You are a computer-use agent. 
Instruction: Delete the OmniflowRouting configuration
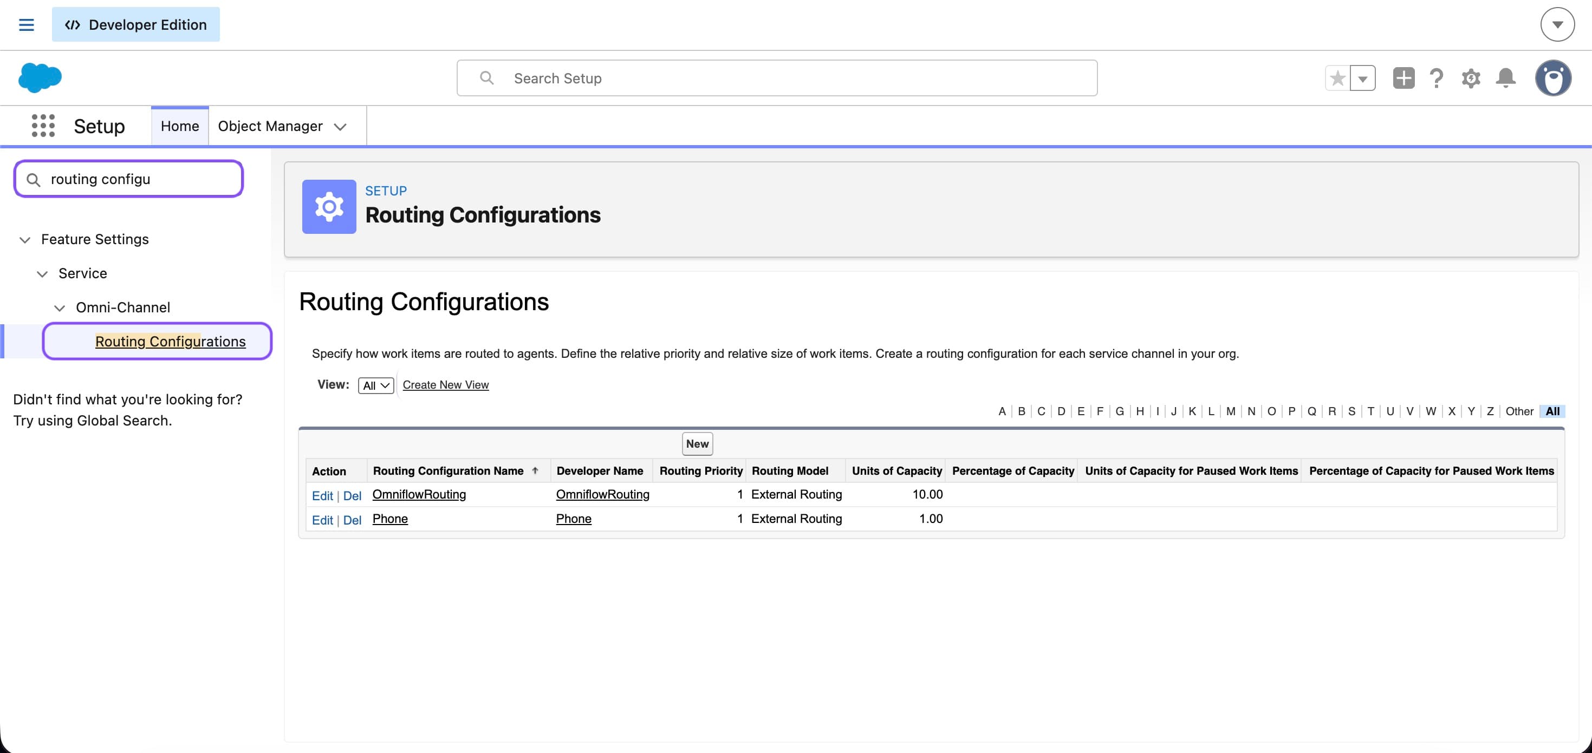pos(352,495)
